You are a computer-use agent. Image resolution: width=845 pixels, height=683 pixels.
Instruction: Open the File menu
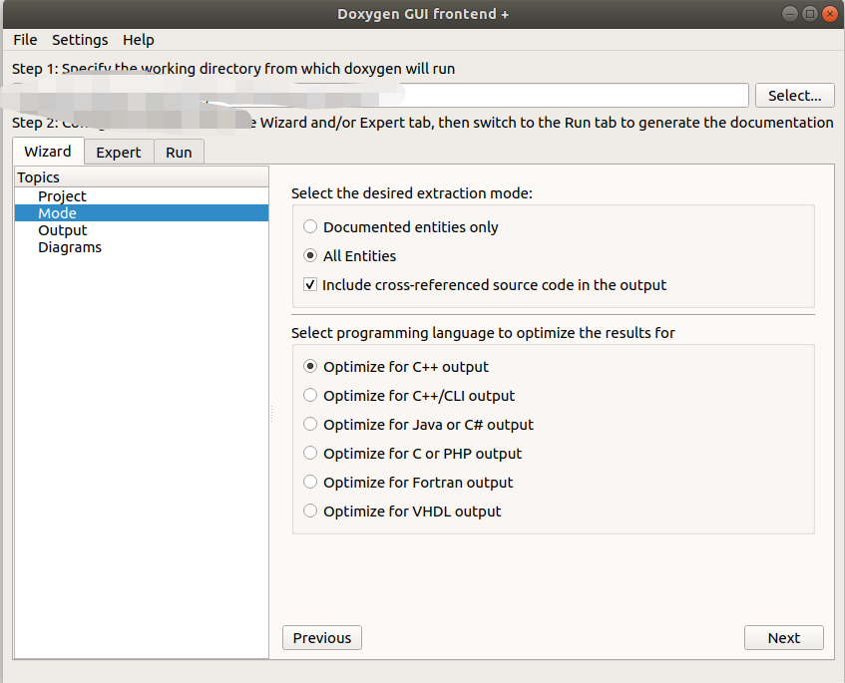24,40
